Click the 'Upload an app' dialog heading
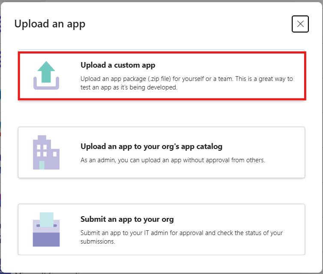The image size is (323, 274). tap(50, 24)
